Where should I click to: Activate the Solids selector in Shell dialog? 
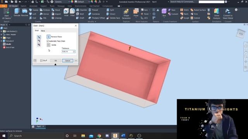click(48, 45)
